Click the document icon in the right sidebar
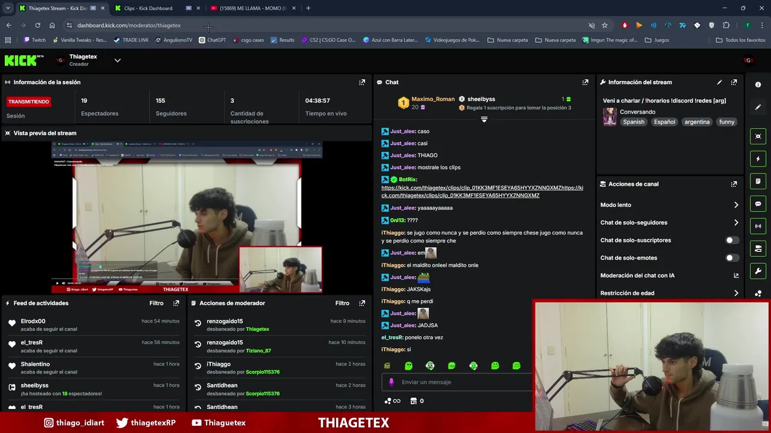This screenshot has width=771, height=433. (x=758, y=181)
